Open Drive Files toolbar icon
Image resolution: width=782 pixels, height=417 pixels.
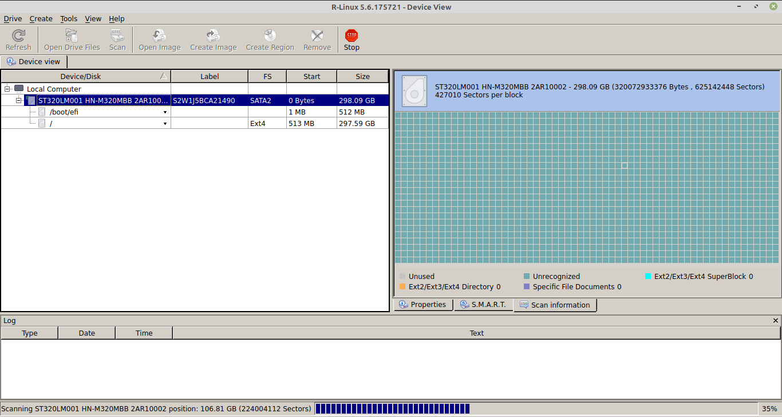pyautogui.click(x=72, y=36)
